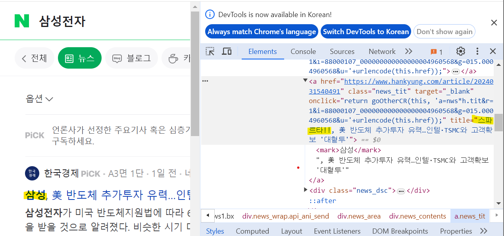The width and height of the screenshot is (504, 236).
Task: Select the div.news_area breadcrumb
Action: coord(359,216)
